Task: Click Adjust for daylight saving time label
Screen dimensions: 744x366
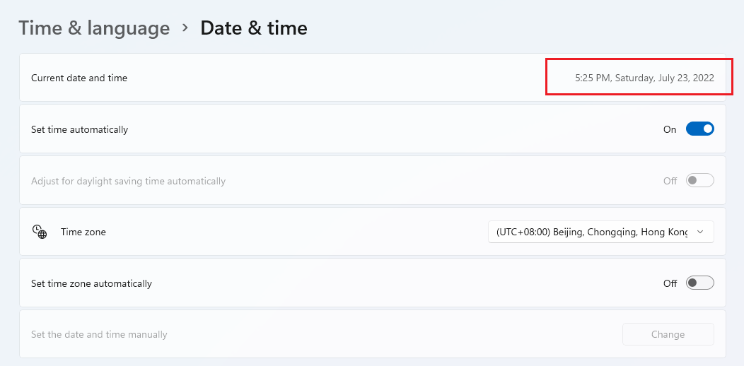Action: pyautogui.click(x=128, y=181)
